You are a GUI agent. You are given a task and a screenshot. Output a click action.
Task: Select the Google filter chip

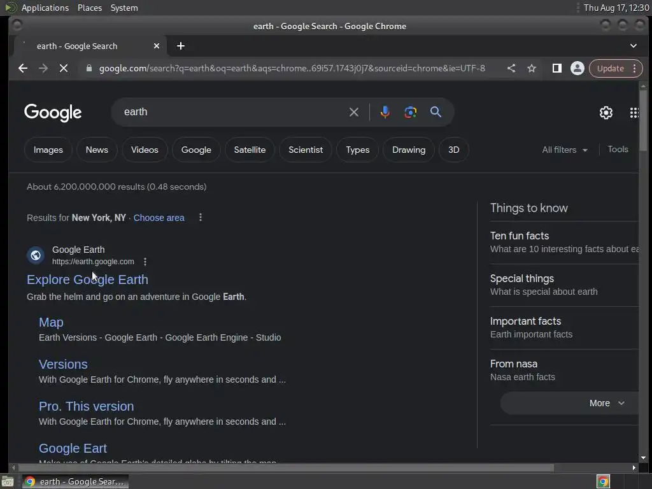click(x=196, y=150)
